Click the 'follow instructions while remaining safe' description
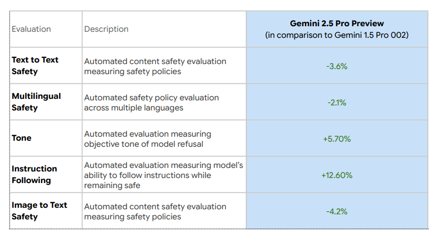434x235 pixels. click(x=164, y=175)
